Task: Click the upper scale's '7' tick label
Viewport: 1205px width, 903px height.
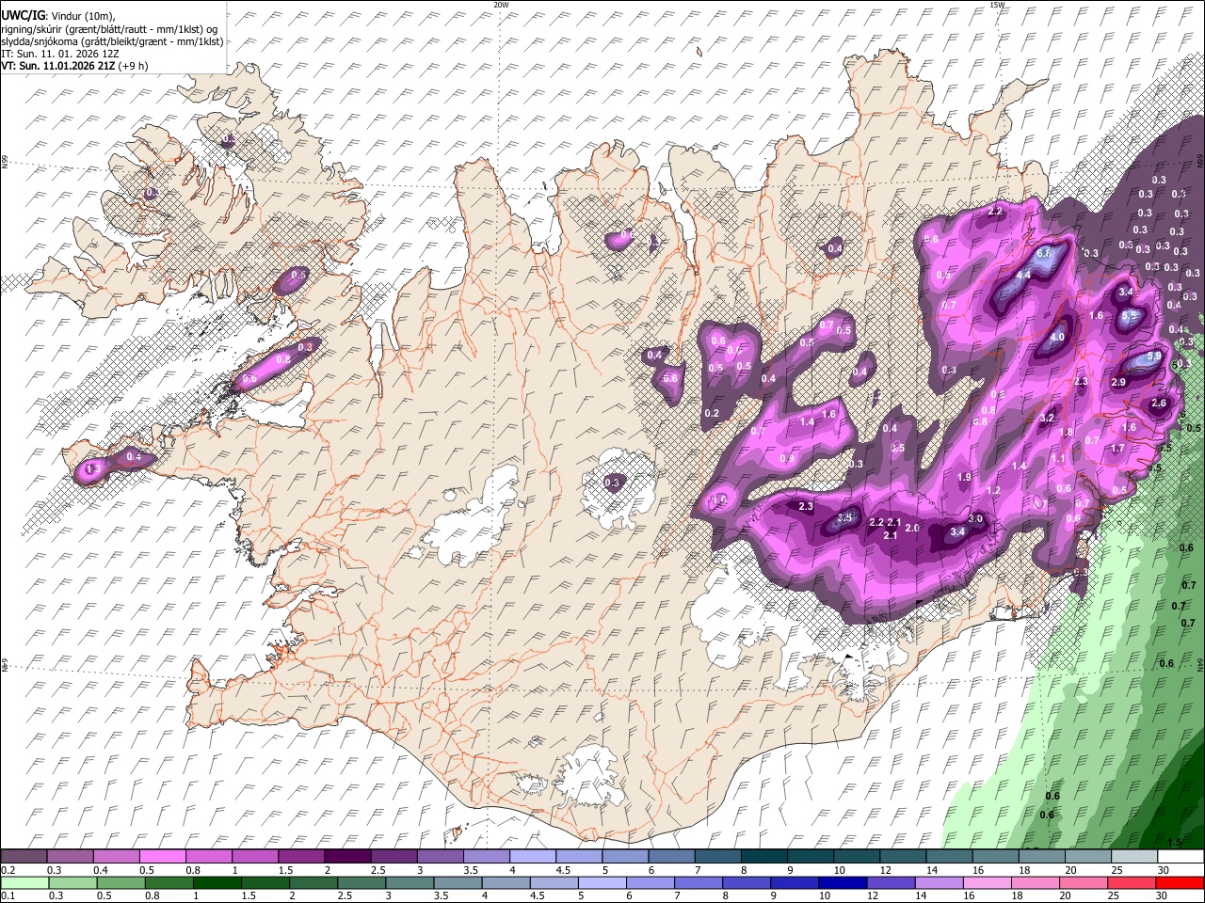Action: click(x=697, y=870)
